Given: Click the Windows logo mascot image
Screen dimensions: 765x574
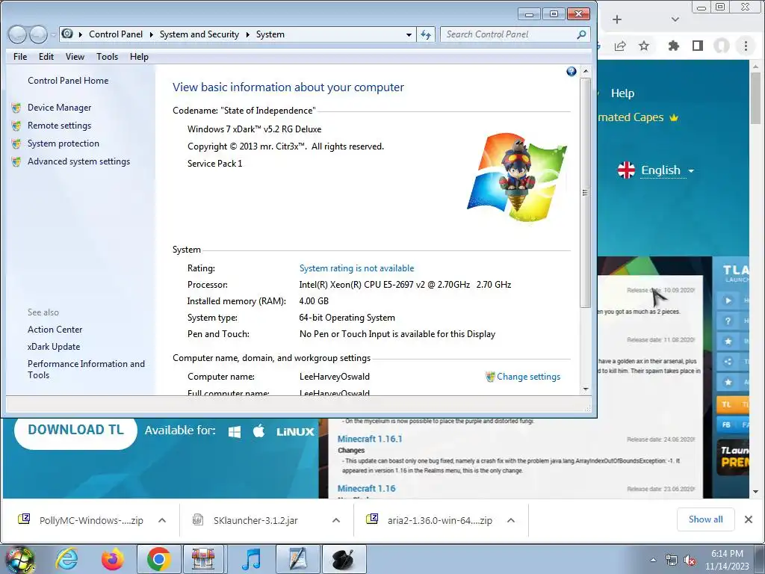Looking at the screenshot, I should 517,178.
